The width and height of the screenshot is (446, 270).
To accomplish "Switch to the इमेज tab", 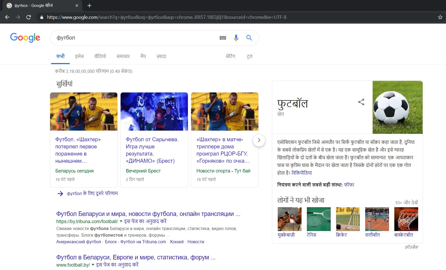I will (79, 56).
